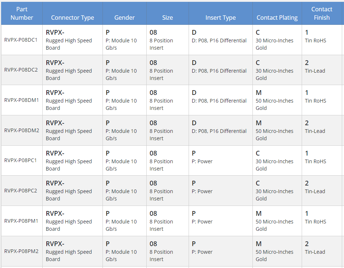Click the Insert Type column header

point(220,18)
